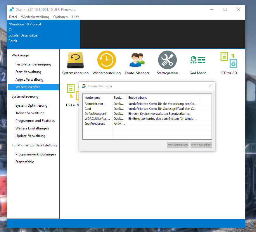Click the Dism++ gear icon in title bar
256x232 pixels.
coord(11,9)
